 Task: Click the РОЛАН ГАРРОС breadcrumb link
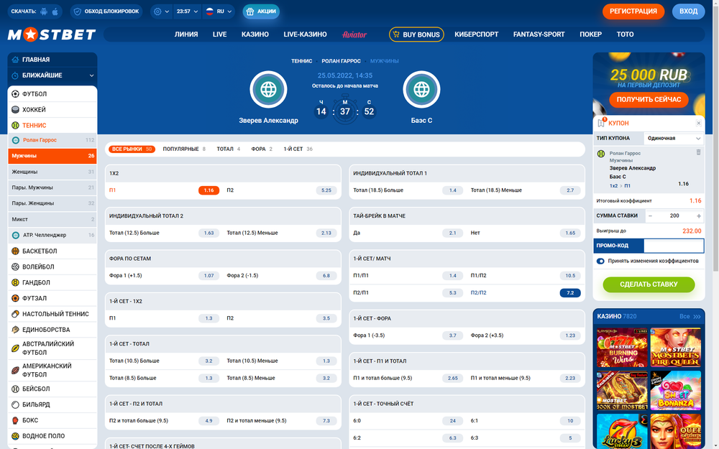tap(341, 61)
